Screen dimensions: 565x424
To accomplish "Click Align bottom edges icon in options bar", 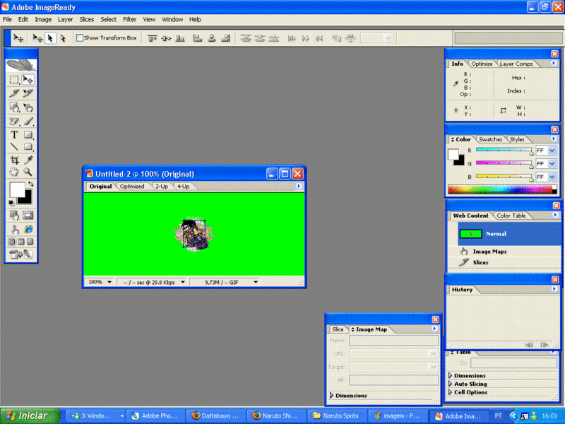I will point(180,38).
